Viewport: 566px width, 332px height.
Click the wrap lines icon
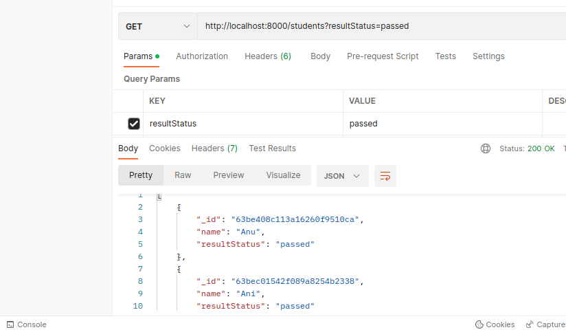(385, 176)
